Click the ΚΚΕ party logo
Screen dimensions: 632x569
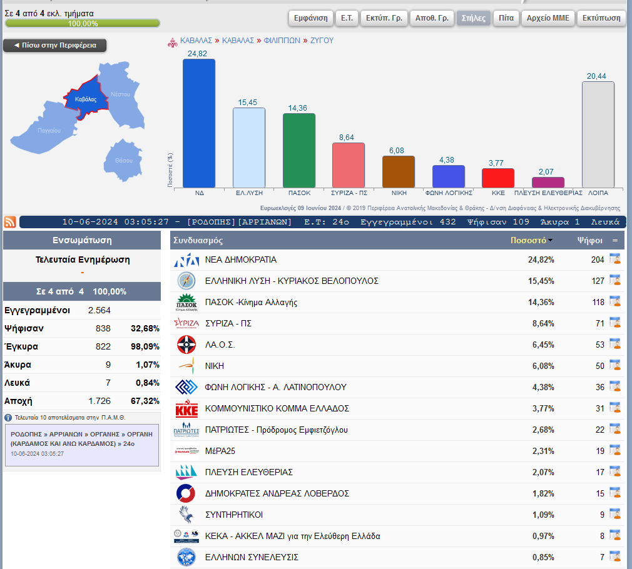186,409
